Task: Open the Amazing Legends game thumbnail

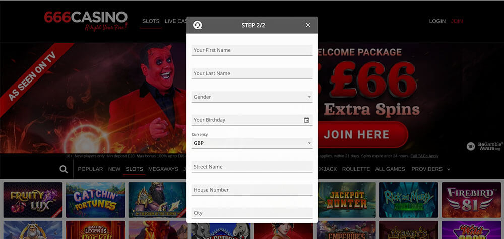Action: coord(95,230)
